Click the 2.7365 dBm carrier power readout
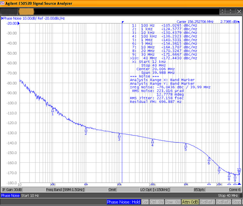 [x=230, y=22]
